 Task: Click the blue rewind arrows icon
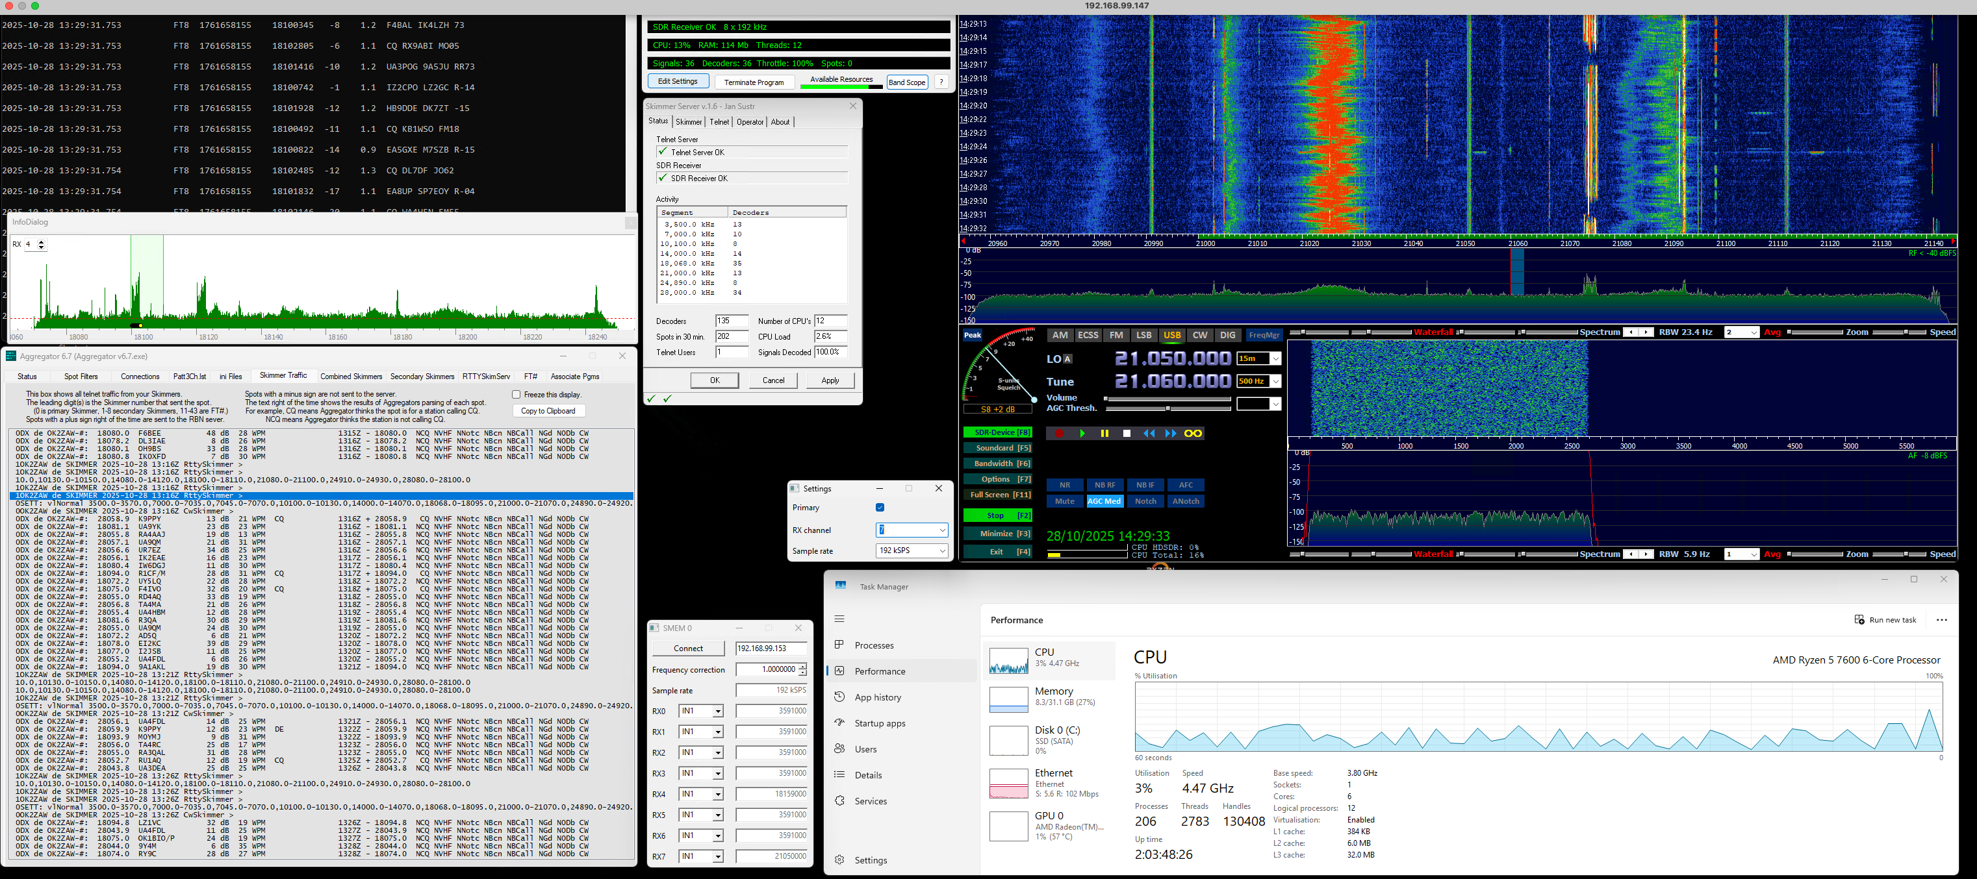tap(1149, 434)
